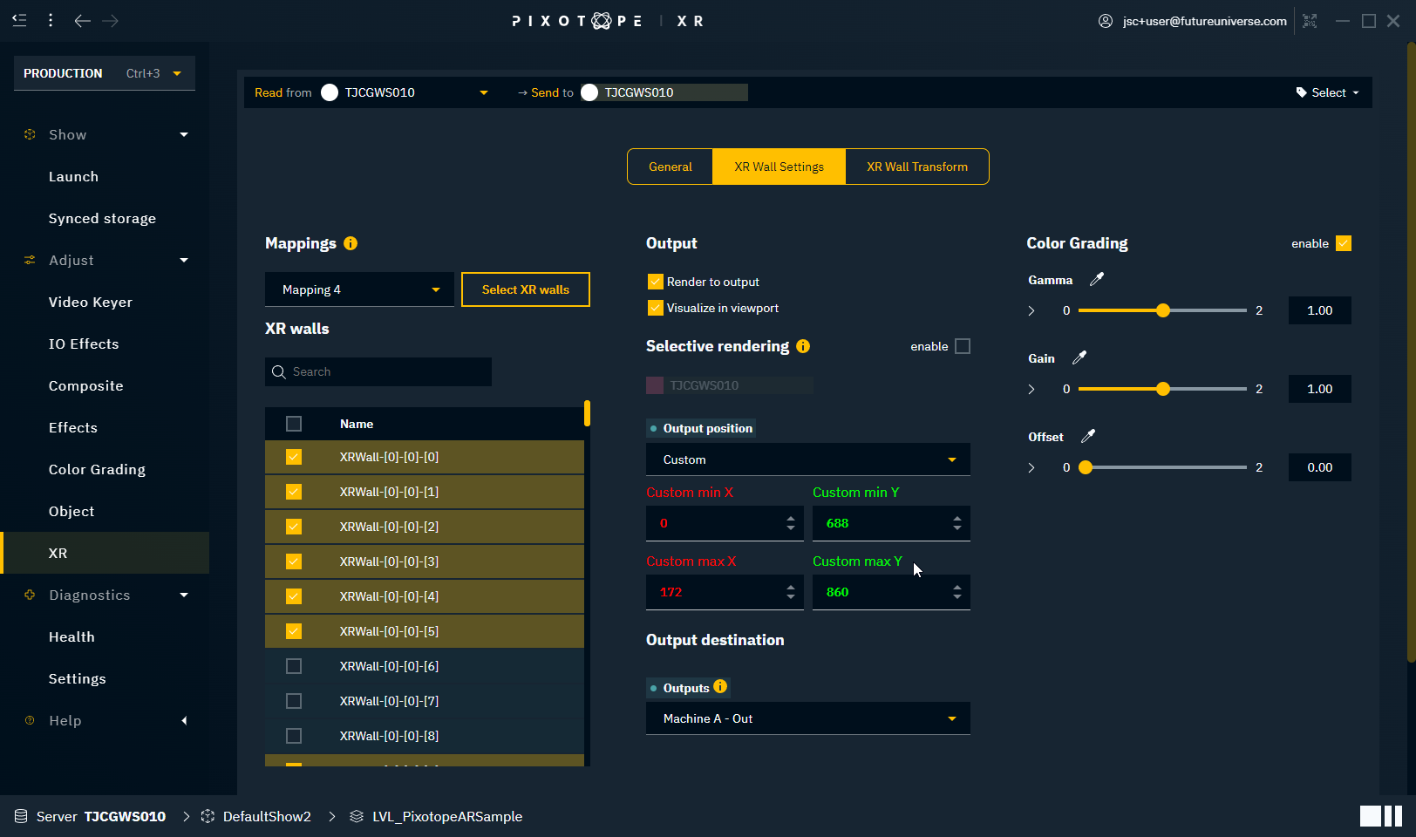Collapse the sidebar with the top-left icon
The width and height of the screenshot is (1416, 837).
click(19, 20)
